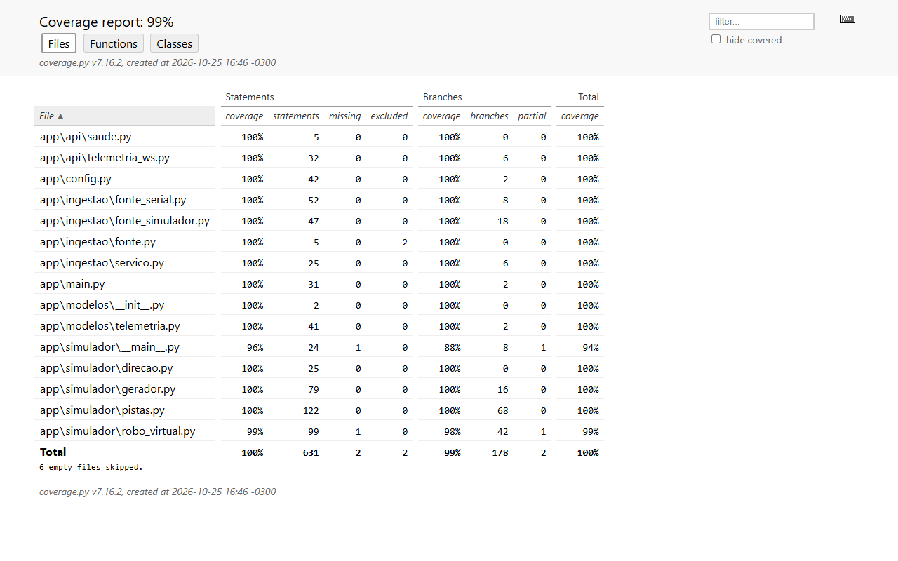Open app\ingestao\servico.py report
The height and width of the screenshot is (561, 898).
pyautogui.click(x=102, y=263)
